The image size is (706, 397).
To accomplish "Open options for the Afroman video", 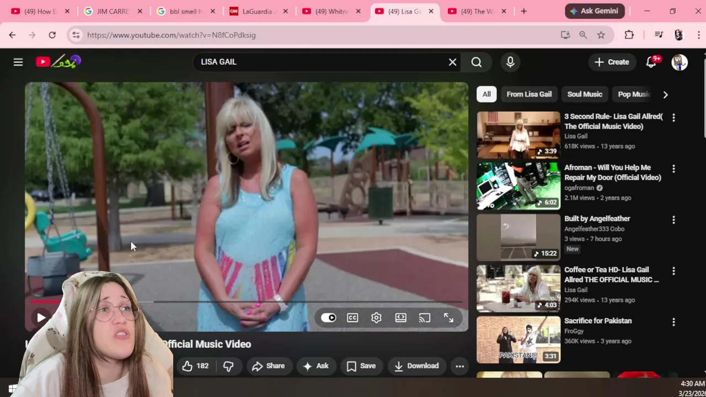I will point(673,169).
